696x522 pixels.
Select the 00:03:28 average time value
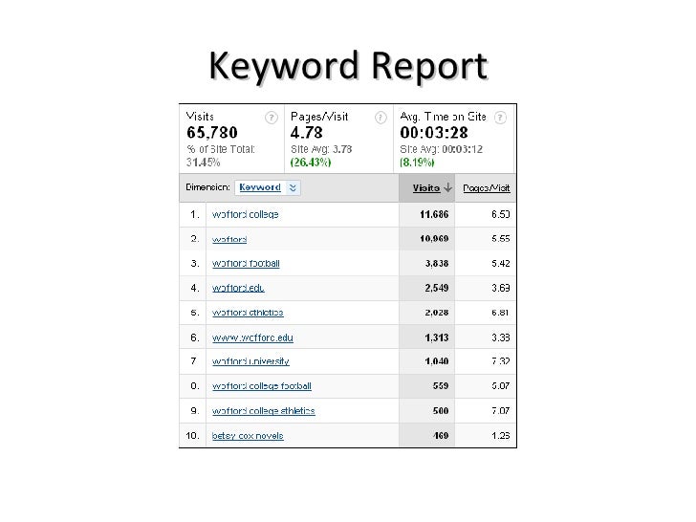click(x=434, y=133)
